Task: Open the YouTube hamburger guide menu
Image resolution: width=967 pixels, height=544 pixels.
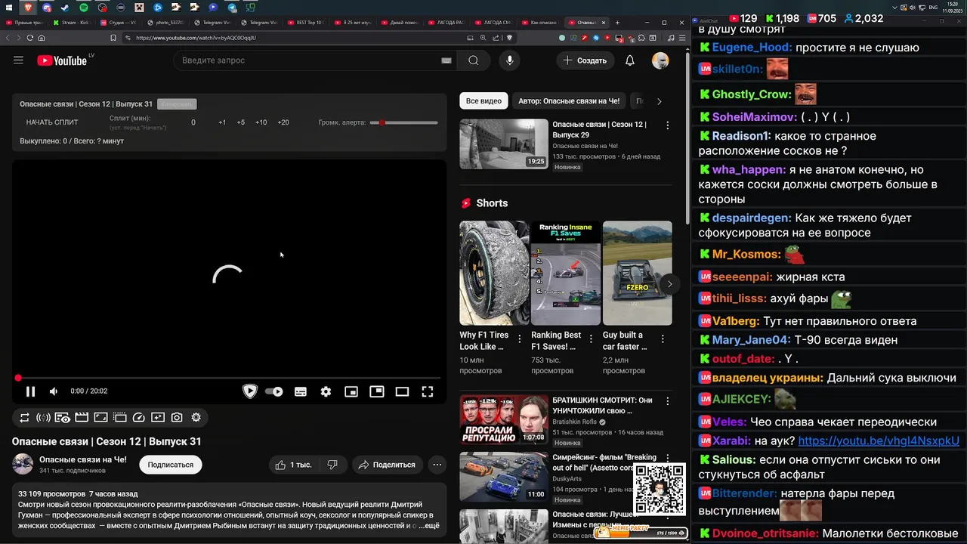Action: tap(18, 60)
